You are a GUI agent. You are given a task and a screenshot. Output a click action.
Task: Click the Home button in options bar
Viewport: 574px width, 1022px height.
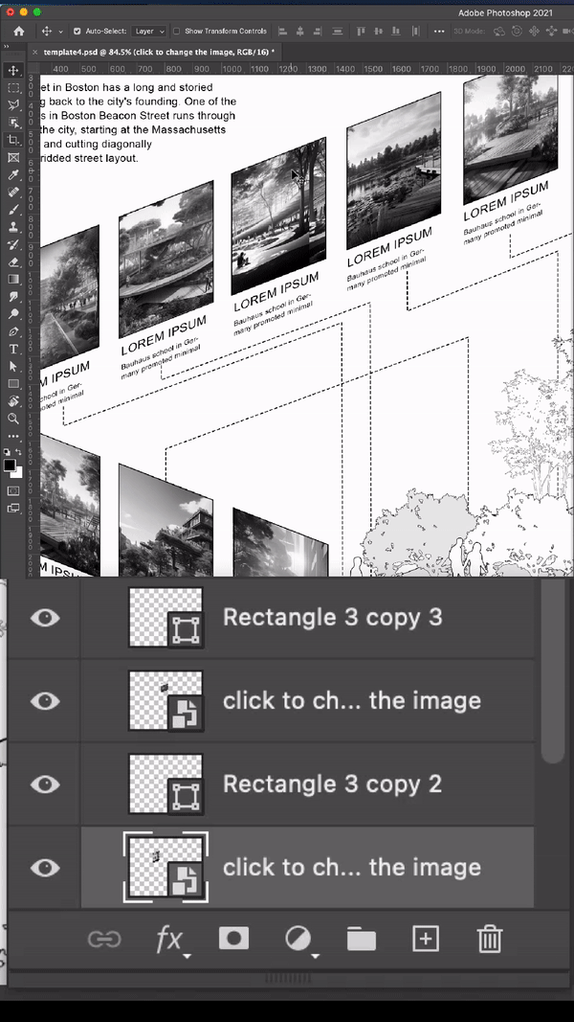click(x=18, y=32)
